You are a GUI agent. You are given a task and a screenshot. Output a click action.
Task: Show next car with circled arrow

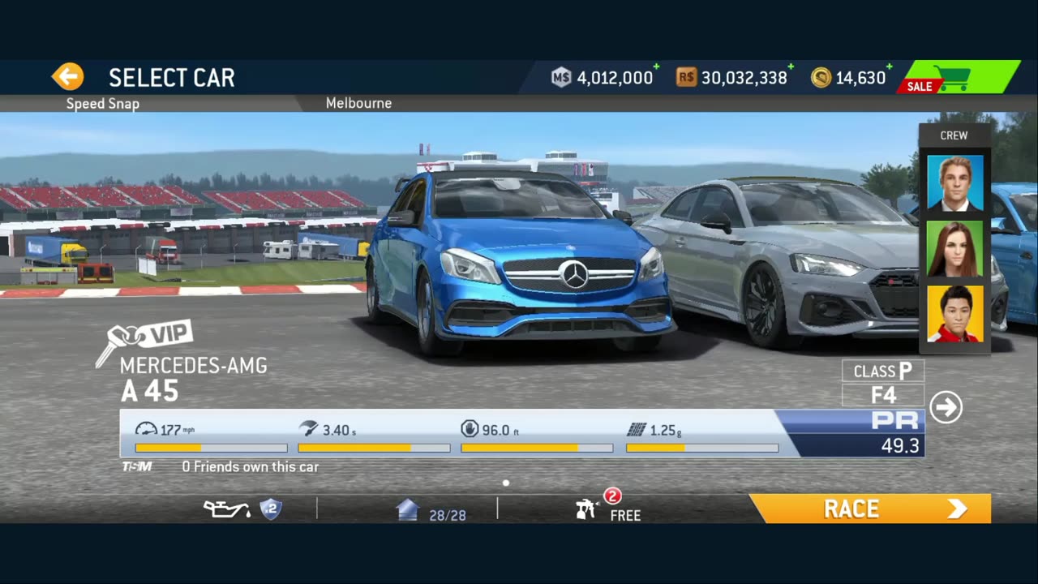click(x=946, y=407)
